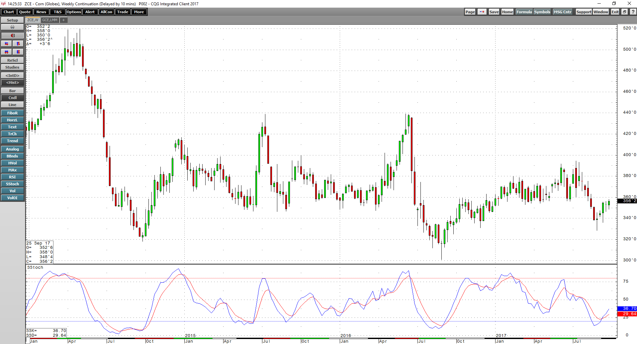Screen dimensions: 637x344
Task: Select the HorzL horizontal line tool
Action: point(12,120)
